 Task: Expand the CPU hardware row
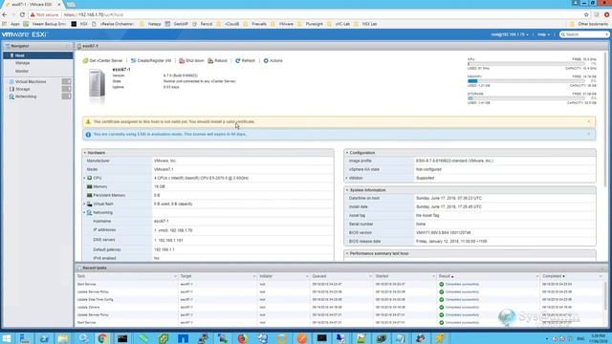[84, 179]
